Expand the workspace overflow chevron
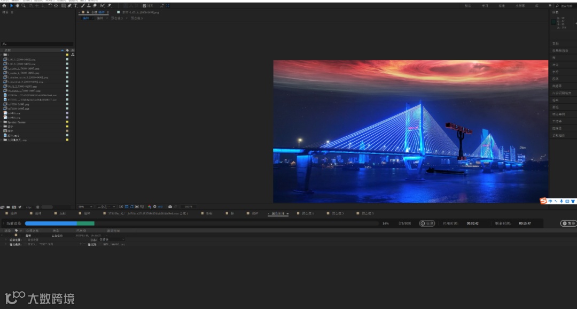 click(x=550, y=5)
